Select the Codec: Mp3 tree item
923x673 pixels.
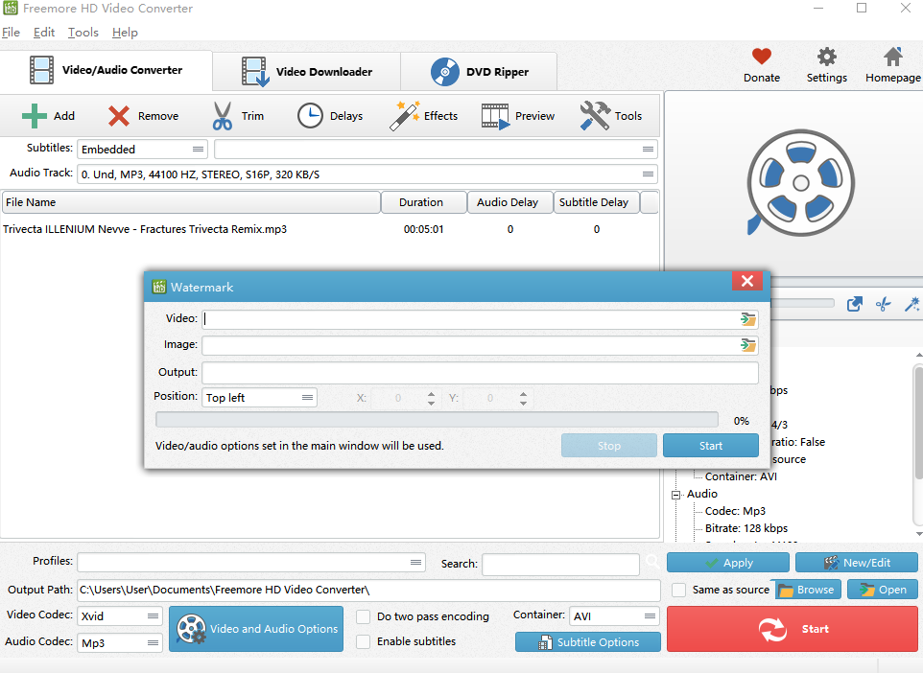coord(735,511)
